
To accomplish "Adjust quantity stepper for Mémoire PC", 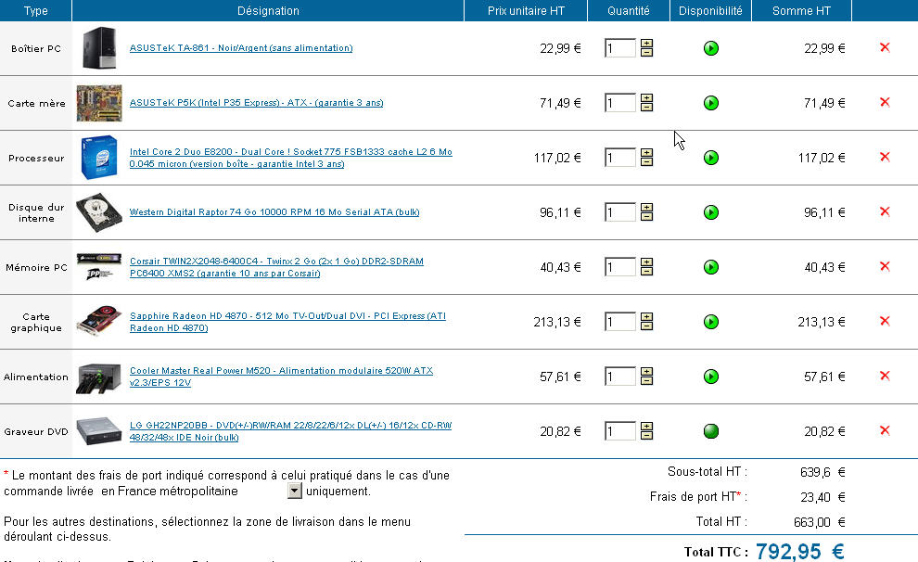I will coord(646,267).
